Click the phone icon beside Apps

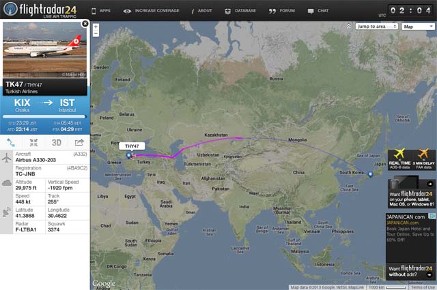tap(94, 11)
